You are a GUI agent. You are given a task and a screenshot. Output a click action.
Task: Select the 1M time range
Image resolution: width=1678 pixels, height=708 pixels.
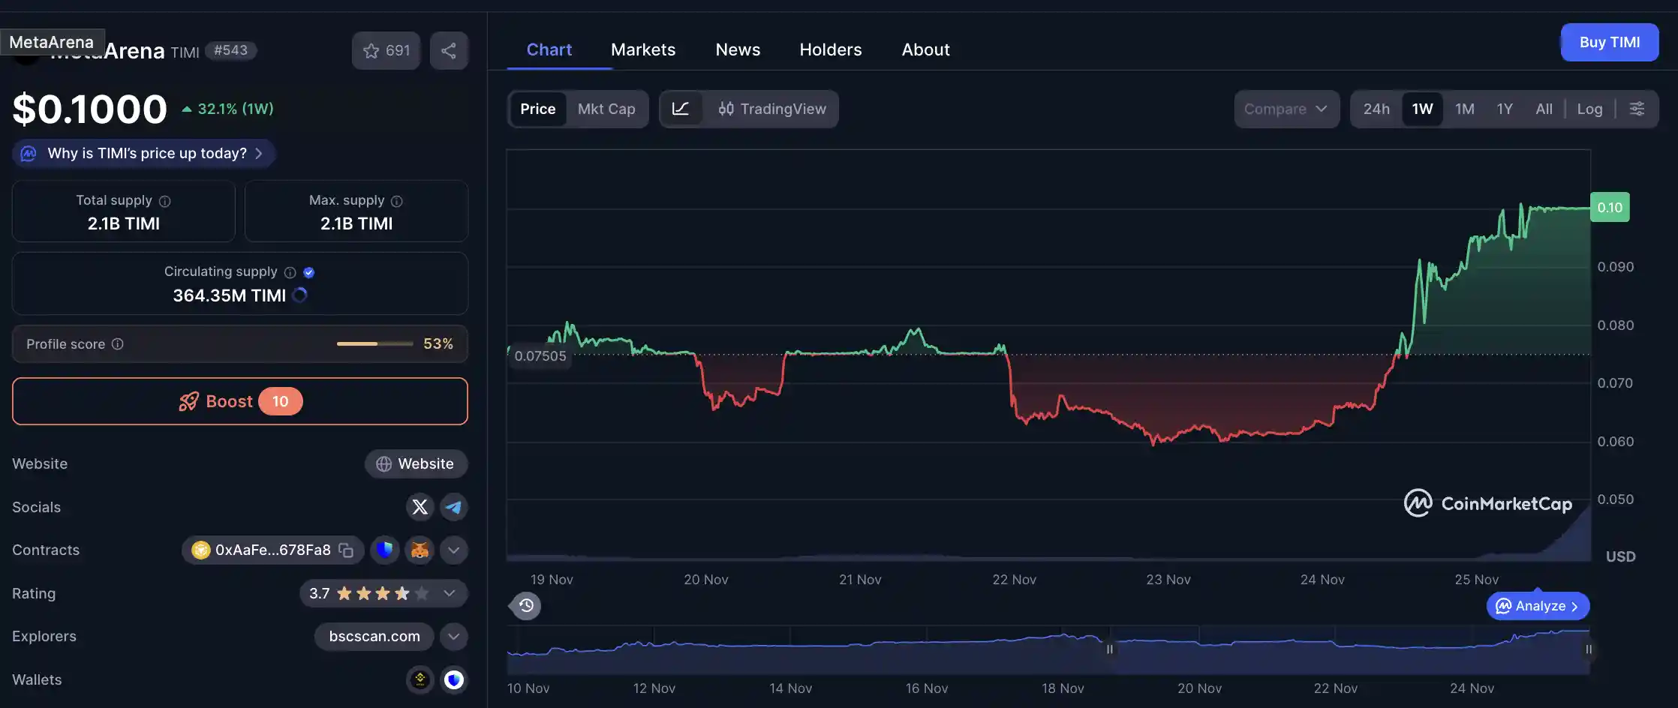(x=1464, y=109)
